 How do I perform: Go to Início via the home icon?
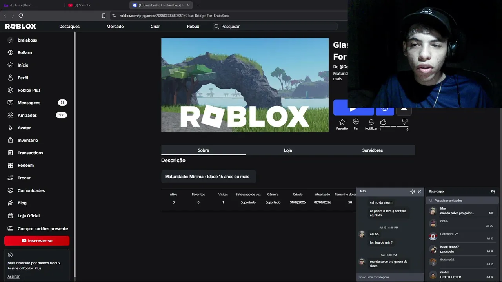coord(11,65)
